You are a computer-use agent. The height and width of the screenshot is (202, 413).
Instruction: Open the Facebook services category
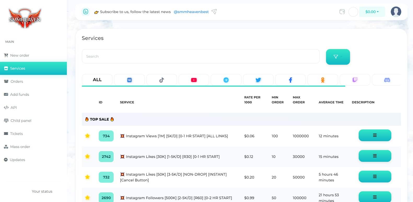[290, 80]
